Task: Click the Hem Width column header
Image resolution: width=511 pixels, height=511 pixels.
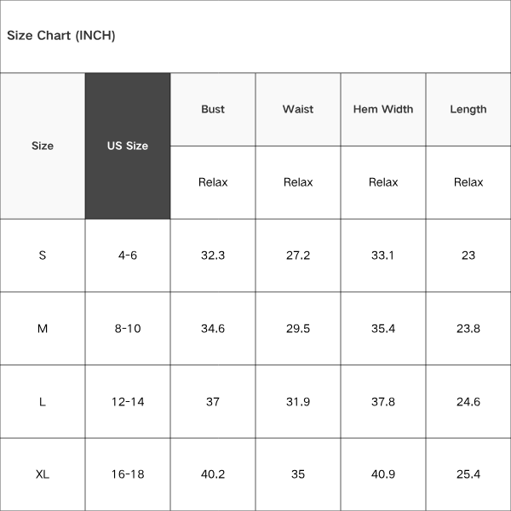Action: (x=383, y=109)
